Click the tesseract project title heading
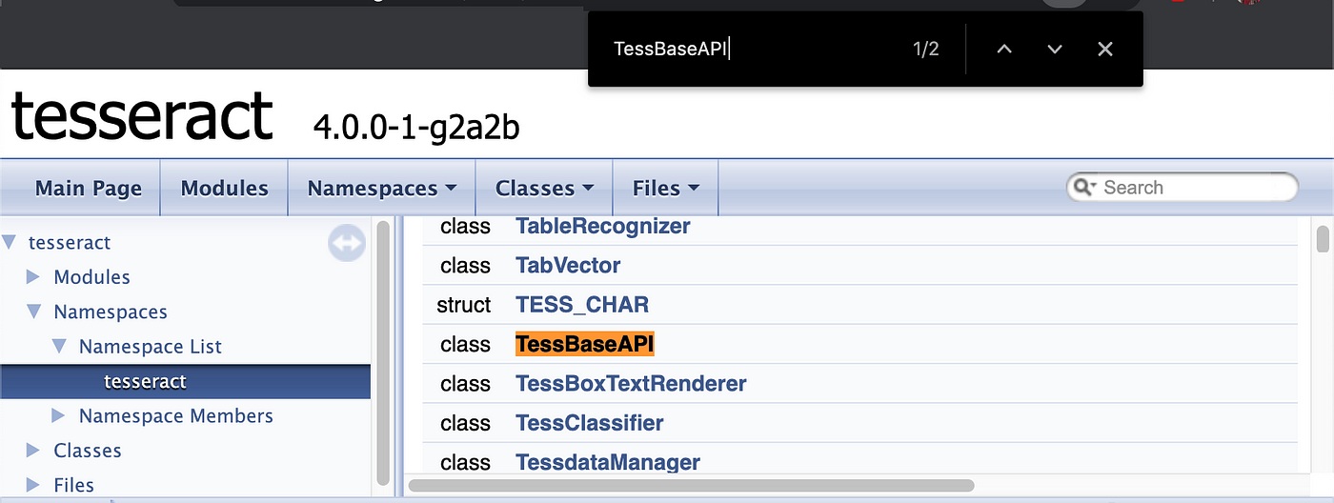 (x=143, y=116)
